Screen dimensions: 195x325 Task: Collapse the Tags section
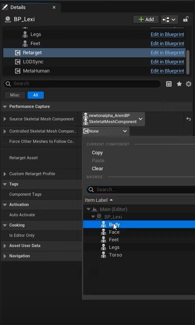(5, 184)
